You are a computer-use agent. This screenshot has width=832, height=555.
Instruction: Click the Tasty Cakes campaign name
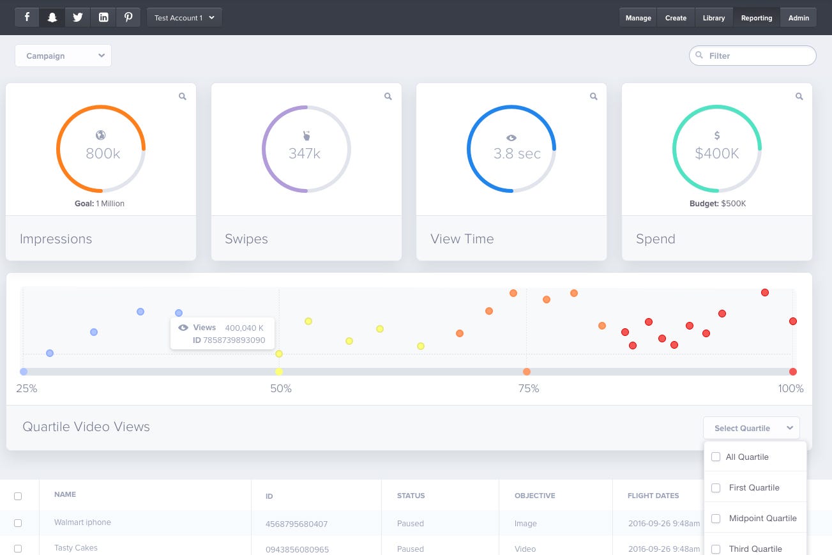click(76, 548)
